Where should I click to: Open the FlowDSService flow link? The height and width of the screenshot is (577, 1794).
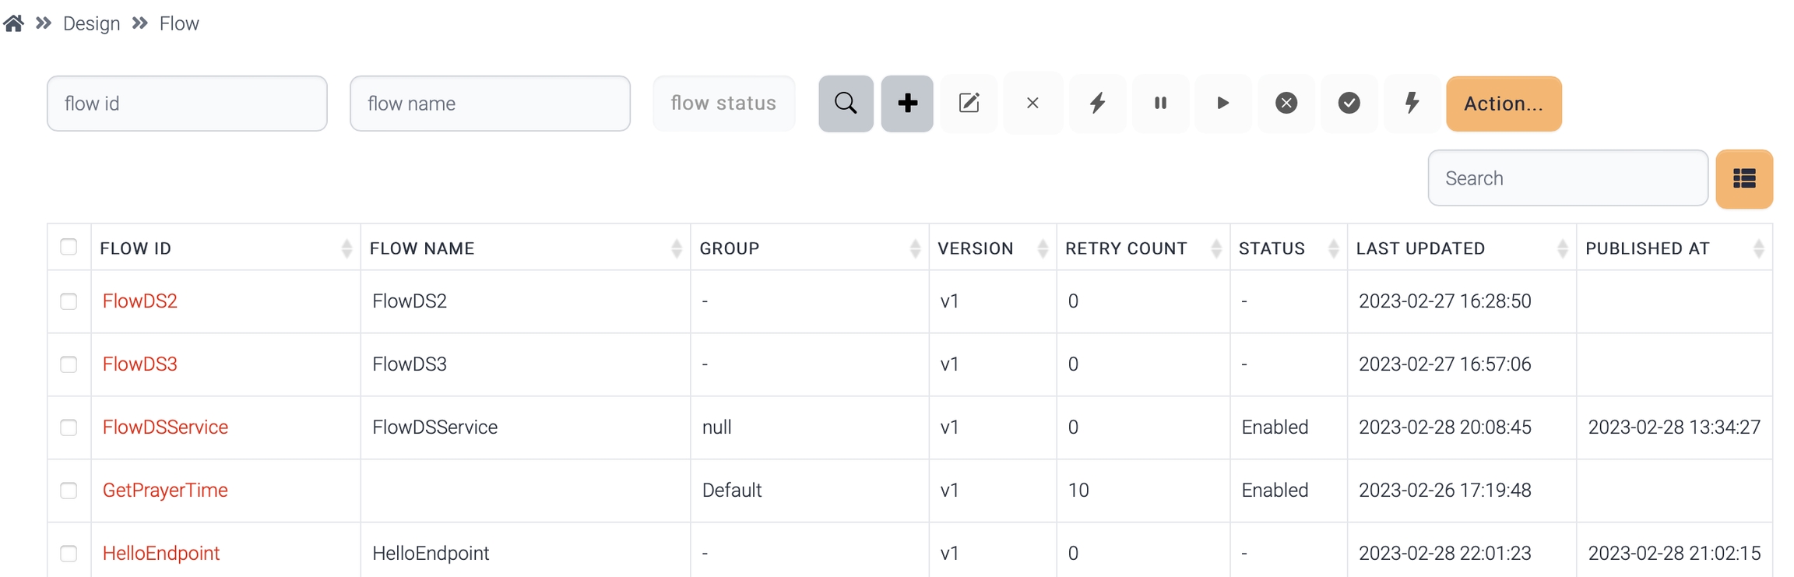(165, 427)
